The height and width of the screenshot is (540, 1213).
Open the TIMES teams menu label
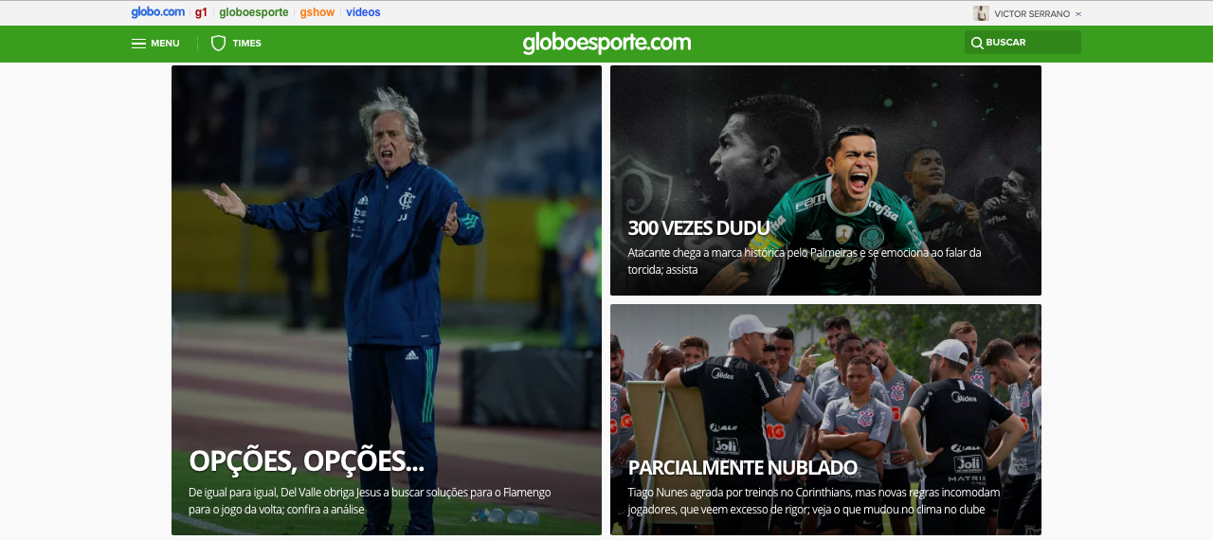click(x=247, y=43)
